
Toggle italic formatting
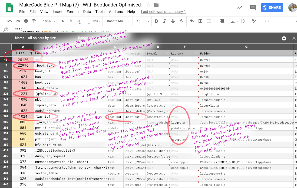165,21
